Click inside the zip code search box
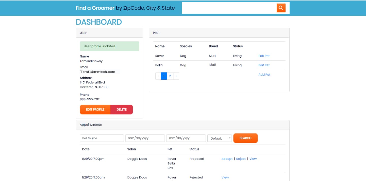Image resolution: width=366 pixels, height=181 pixels. (x=228, y=8)
